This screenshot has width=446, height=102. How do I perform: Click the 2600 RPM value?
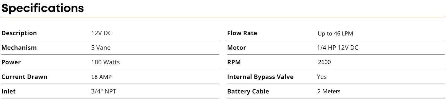324,62
